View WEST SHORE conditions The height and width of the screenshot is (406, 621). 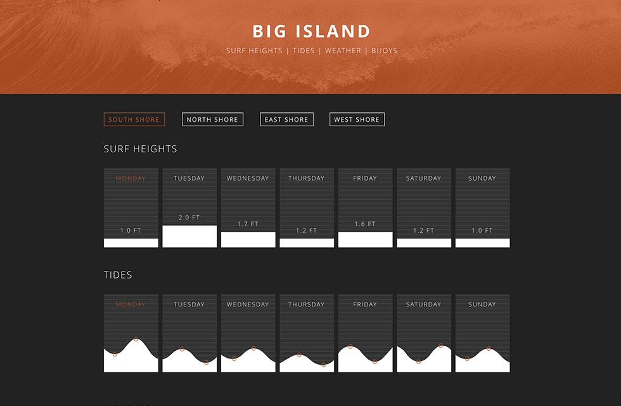click(357, 119)
